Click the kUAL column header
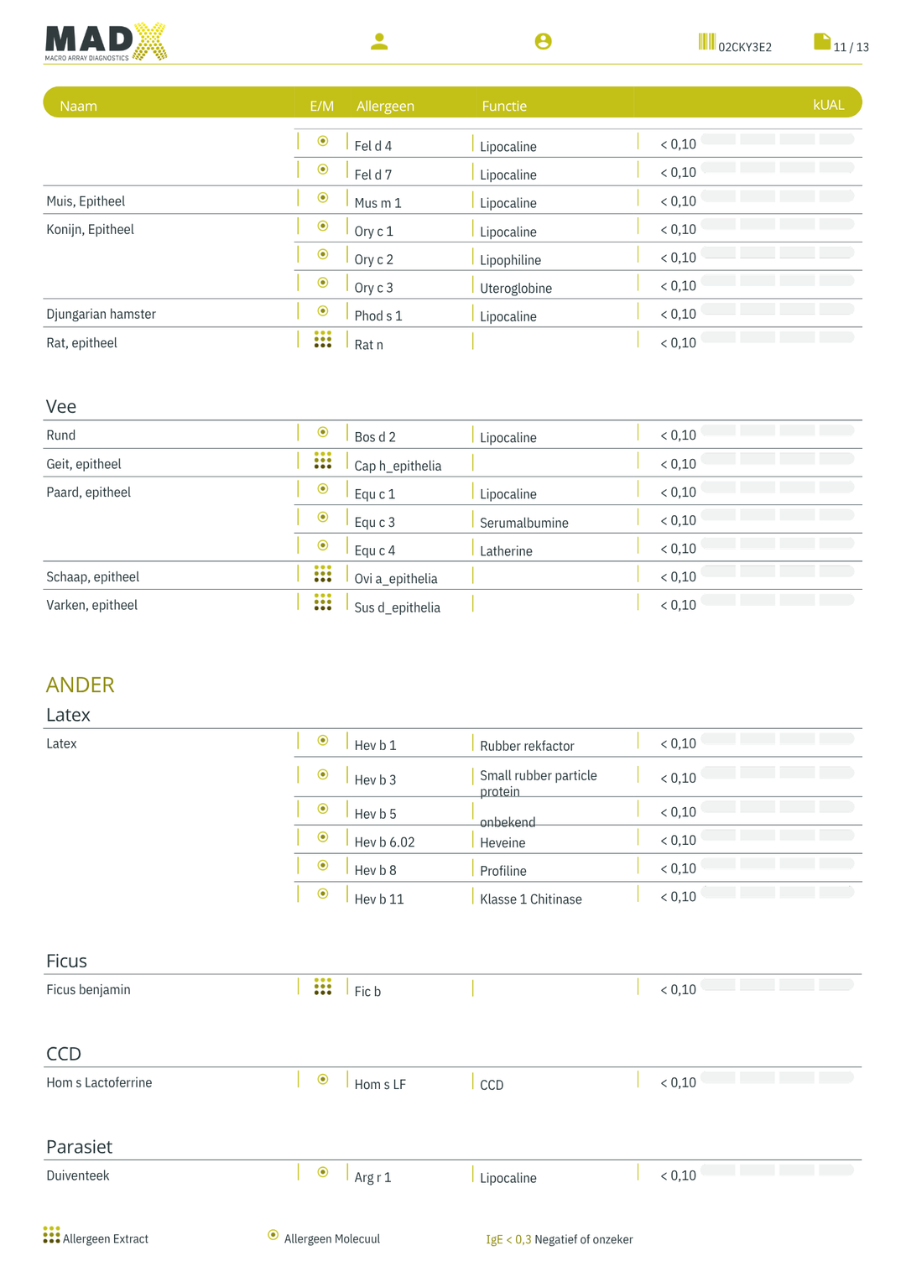The image size is (906, 1282). (x=828, y=105)
